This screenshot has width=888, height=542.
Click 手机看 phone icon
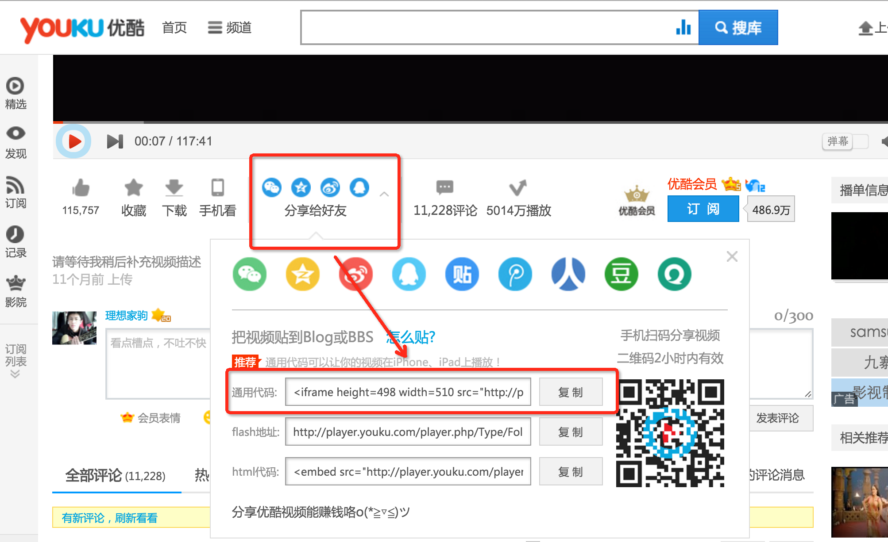point(217,188)
